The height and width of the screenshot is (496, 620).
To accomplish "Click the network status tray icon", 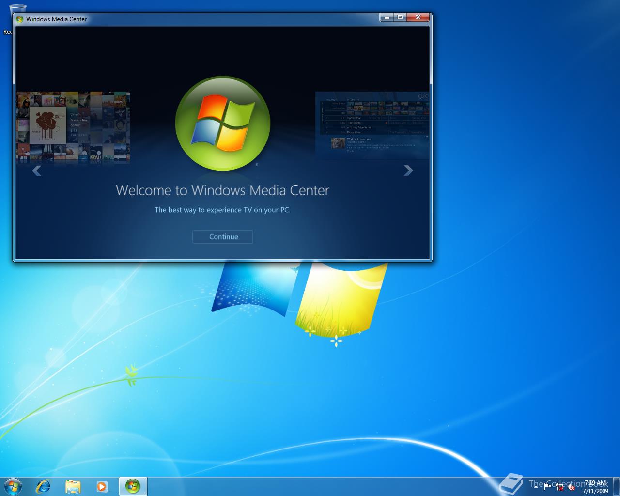I will [559, 487].
